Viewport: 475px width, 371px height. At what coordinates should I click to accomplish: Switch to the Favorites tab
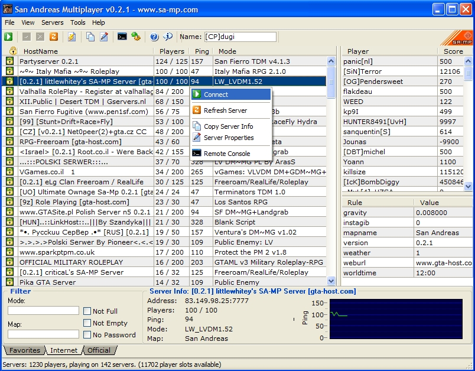coord(24,350)
